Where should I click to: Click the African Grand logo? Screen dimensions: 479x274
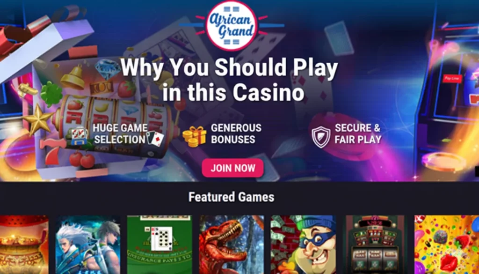tap(232, 25)
